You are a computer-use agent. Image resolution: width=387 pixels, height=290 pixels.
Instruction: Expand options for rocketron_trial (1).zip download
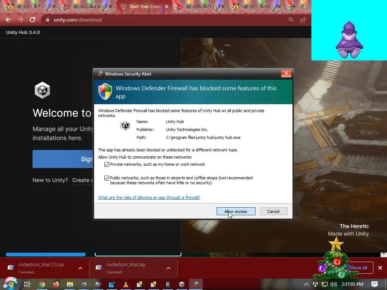(80, 268)
